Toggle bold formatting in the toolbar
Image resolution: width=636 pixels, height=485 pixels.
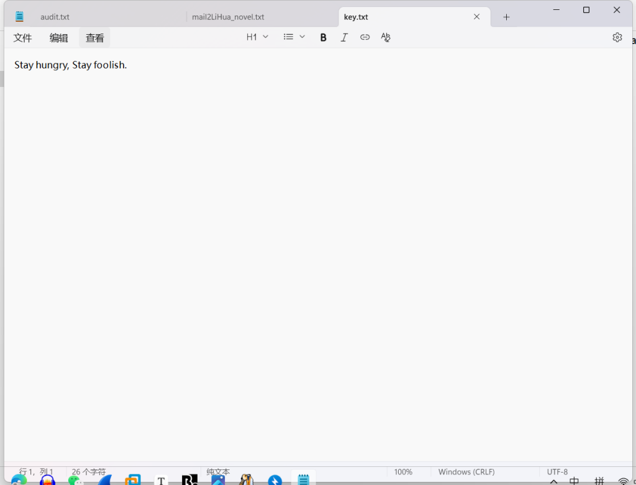coord(323,37)
